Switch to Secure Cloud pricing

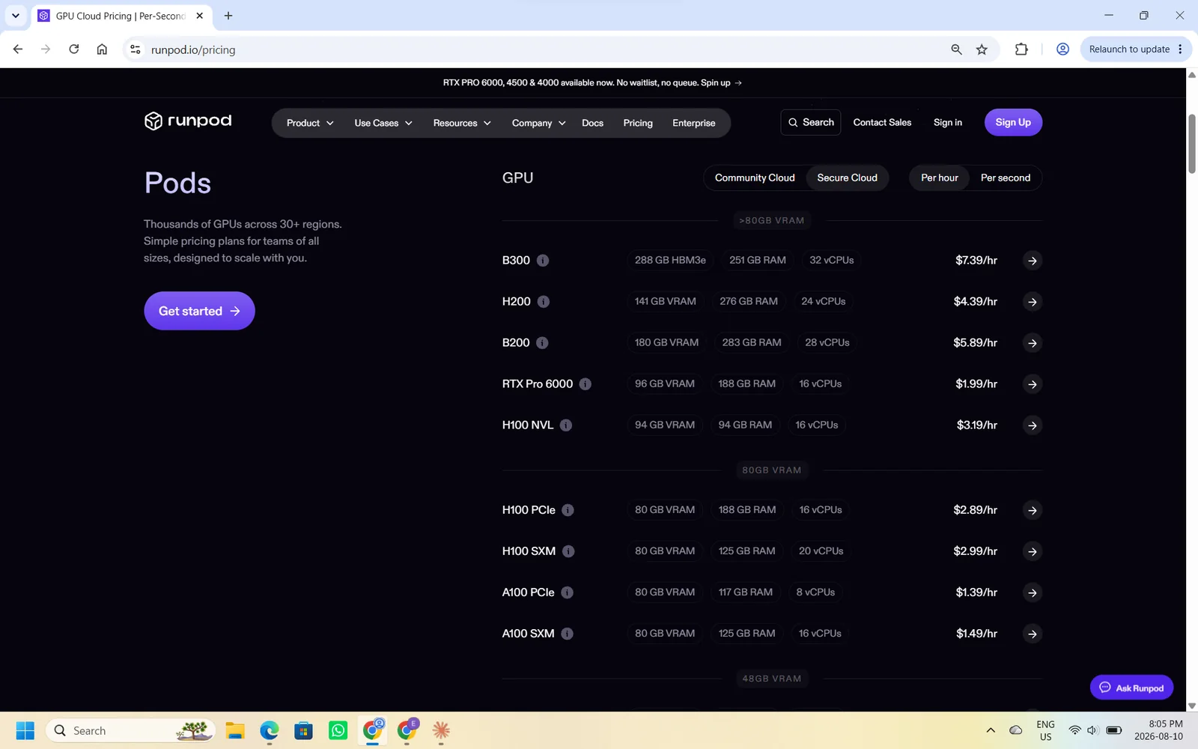tap(847, 178)
